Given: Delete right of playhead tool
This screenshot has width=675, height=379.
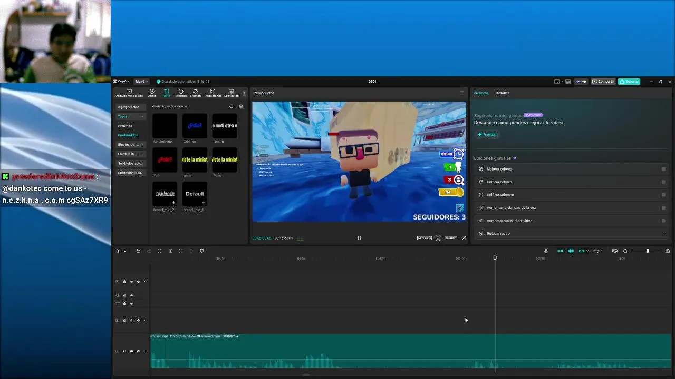Looking at the screenshot, I should (180, 251).
